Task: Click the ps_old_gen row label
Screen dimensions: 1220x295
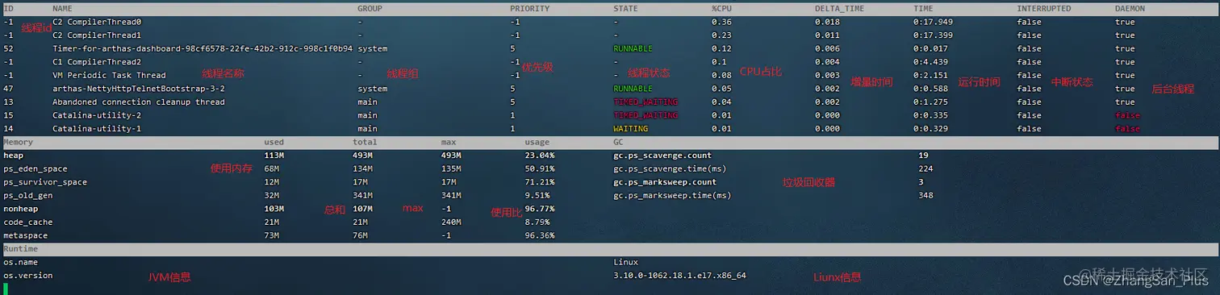Action: (28, 195)
